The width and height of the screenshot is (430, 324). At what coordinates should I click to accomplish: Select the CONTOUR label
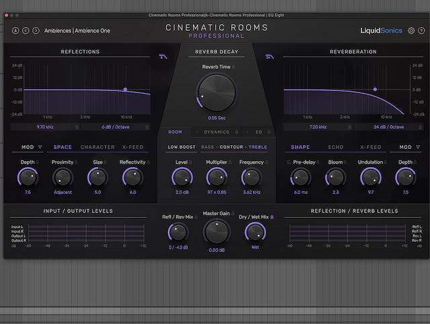(231, 147)
